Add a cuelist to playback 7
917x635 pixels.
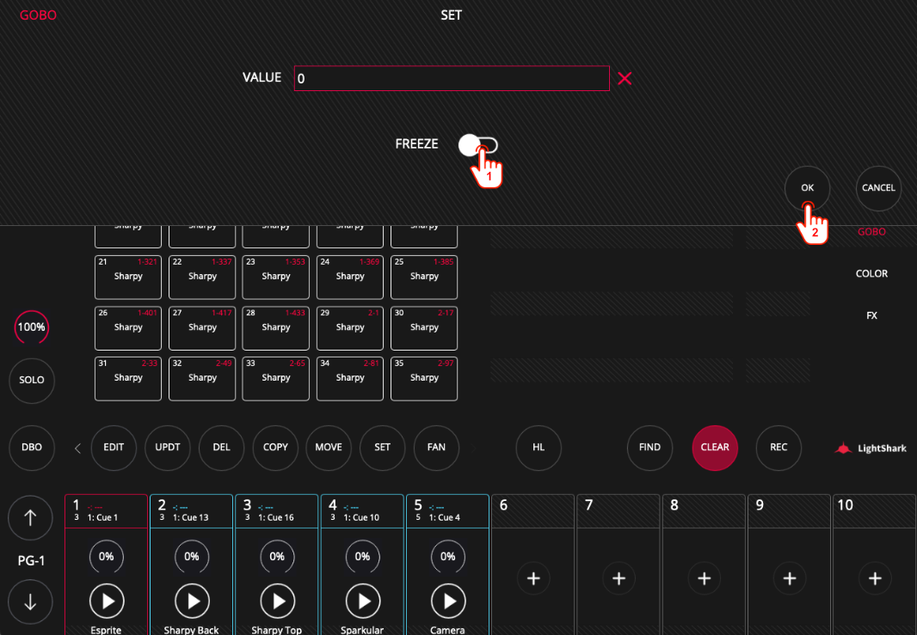(619, 578)
